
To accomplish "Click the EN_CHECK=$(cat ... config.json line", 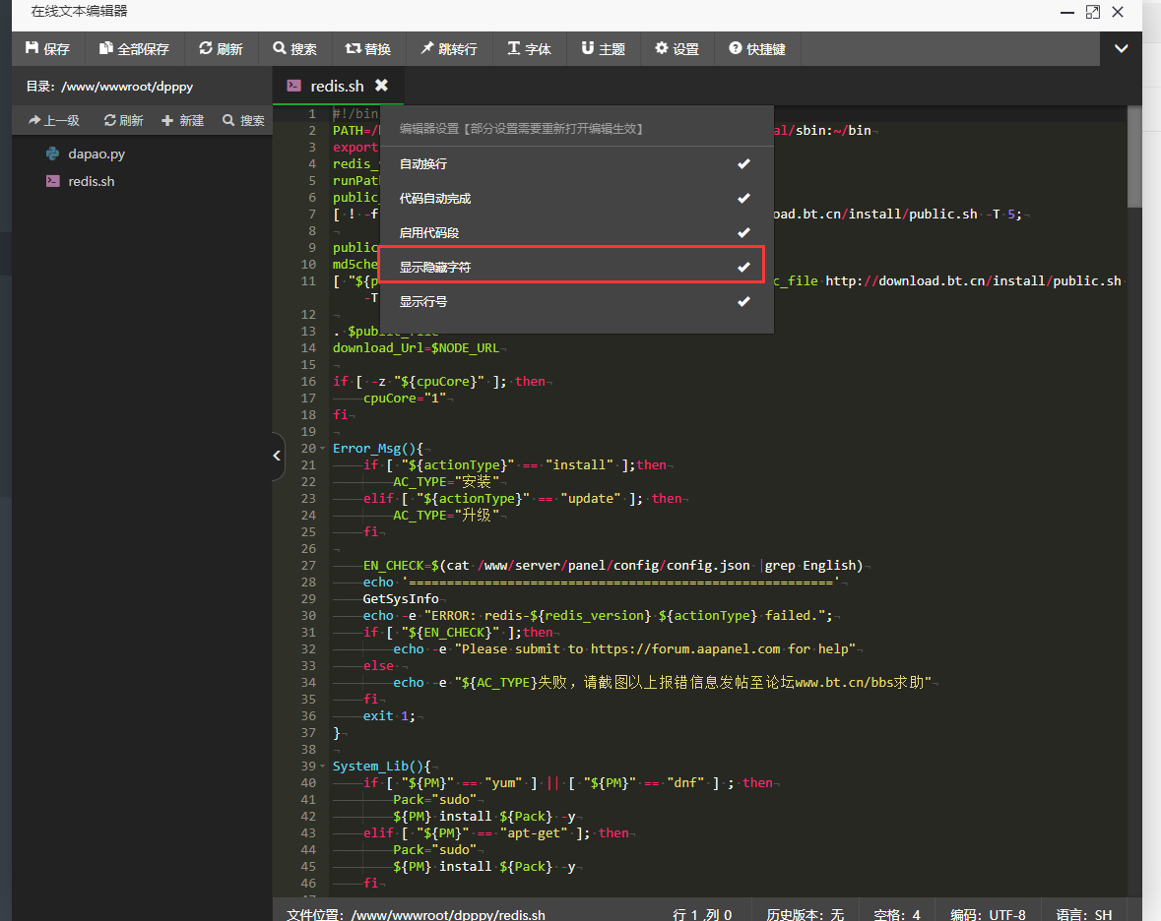I will click(x=613, y=565).
